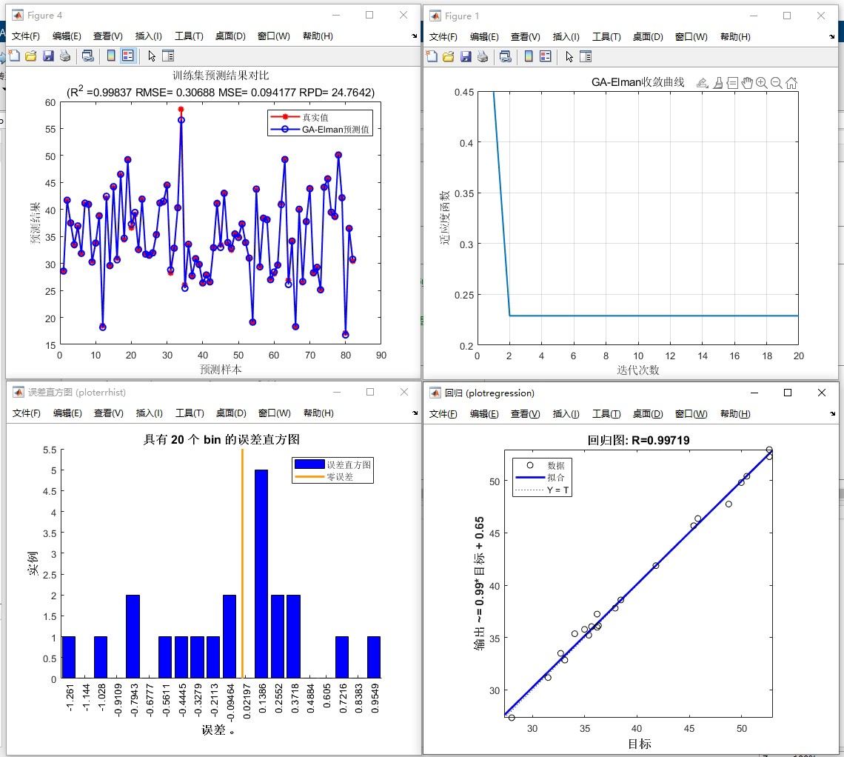
Task: Click x-axis label 预测样本 in Figure 4
Action: [221, 370]
